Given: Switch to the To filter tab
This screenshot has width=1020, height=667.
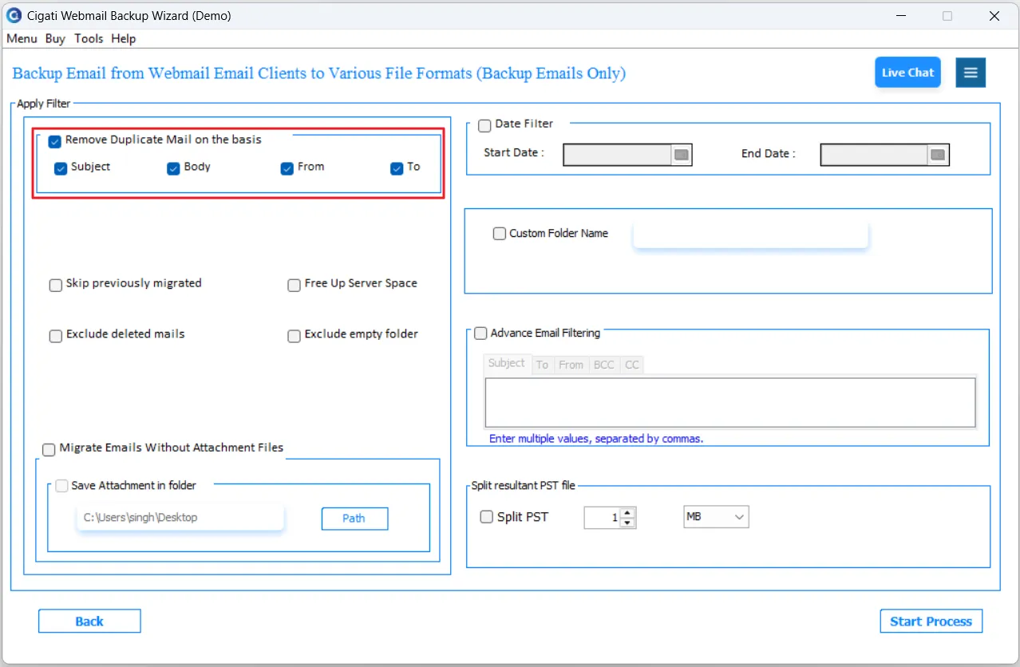Looking at the screenshot, I should tap(542, 365).
